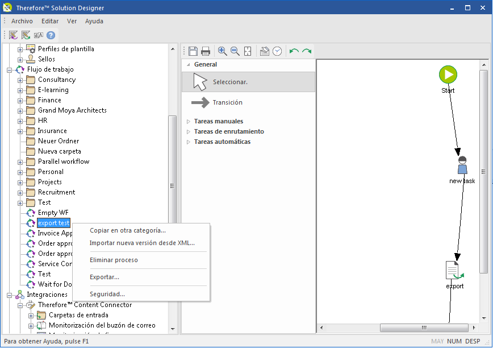Screen dimensions: 493x348
Task: Click the Flujo de trabajo cycle icon
Action: coord(20,69)
